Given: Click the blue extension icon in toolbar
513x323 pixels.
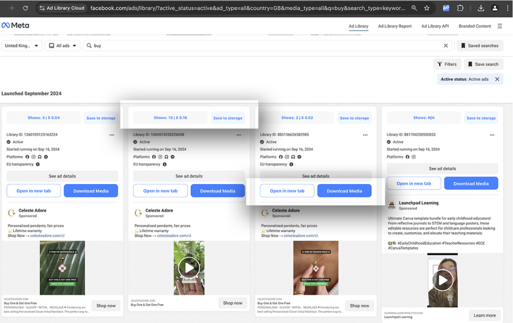Looking at the screenshot, I should [x=446, y=8].
